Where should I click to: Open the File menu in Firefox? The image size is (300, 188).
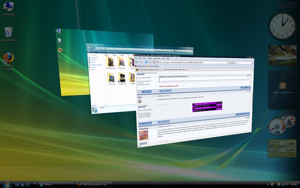(x=136, y=58)
